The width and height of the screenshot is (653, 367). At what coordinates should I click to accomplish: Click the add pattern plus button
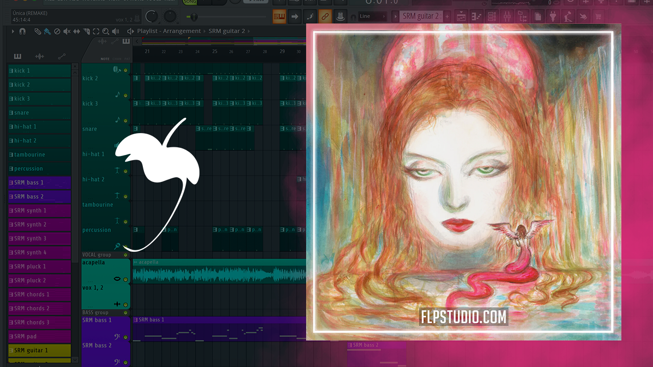[x=447, y=16]
